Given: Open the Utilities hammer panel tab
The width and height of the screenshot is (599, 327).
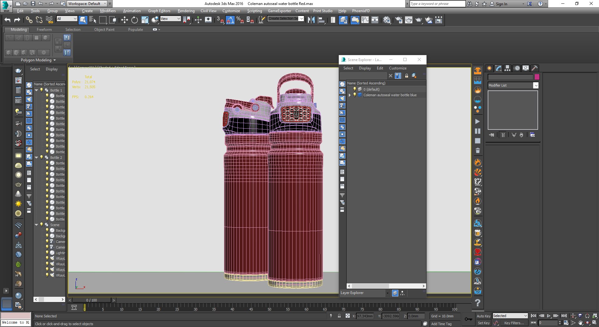Looking at the screenshot, I should [534, 68].
